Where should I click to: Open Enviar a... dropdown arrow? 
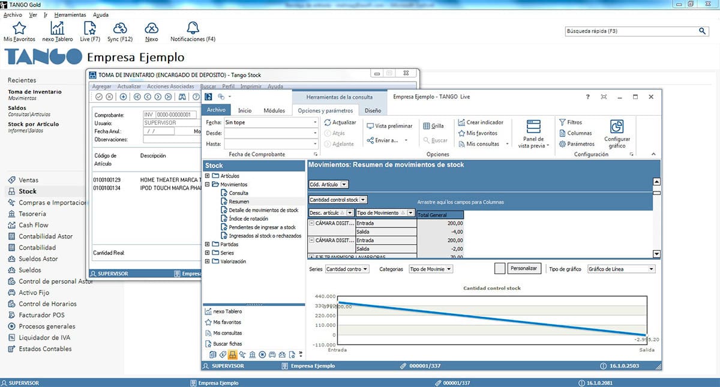406,141
